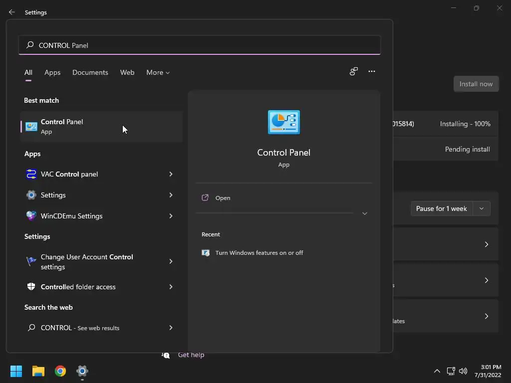
Task: Click the Get help link
Action: 191,355
